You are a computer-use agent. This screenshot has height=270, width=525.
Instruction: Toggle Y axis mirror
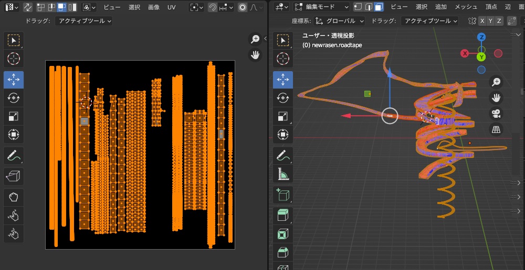coord(490,21)
